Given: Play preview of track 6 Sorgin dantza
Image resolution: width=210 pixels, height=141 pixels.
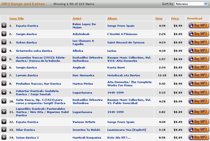Looking at the screenshot, I should coord(4,67).
